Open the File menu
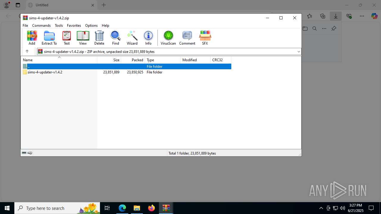Viewport: 381px width, 214px height. point(25,26)
